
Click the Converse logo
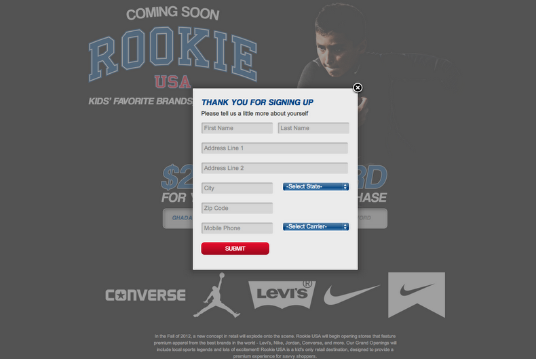click(145, 295)
